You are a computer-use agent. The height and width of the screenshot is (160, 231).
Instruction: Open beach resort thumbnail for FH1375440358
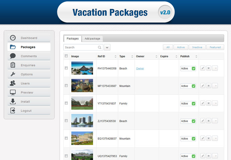[82, 68]
